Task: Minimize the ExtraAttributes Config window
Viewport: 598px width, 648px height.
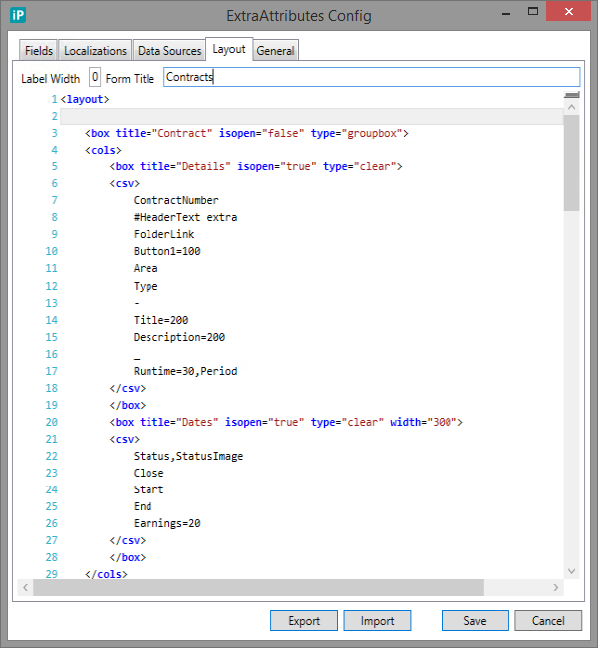Action: [506, 13]
